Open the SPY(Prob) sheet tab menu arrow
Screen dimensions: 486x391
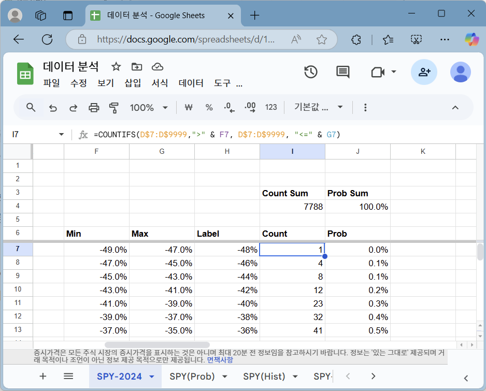coord(225,376)
